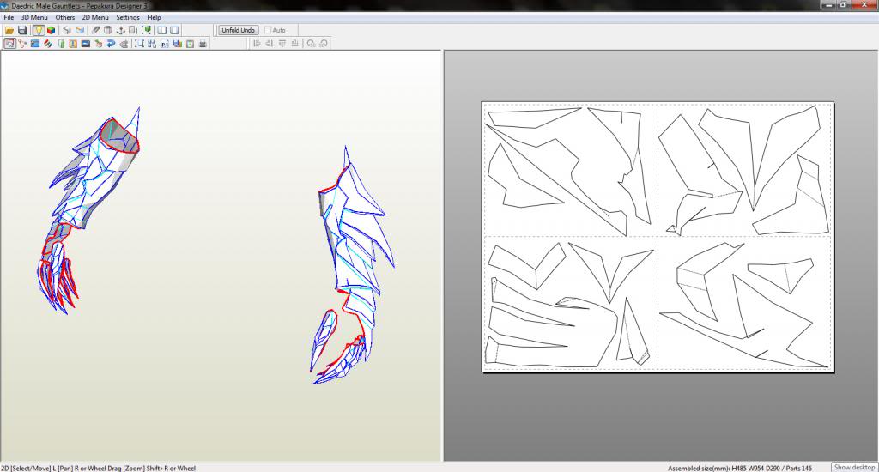Open the Help menu

point(155,17)
